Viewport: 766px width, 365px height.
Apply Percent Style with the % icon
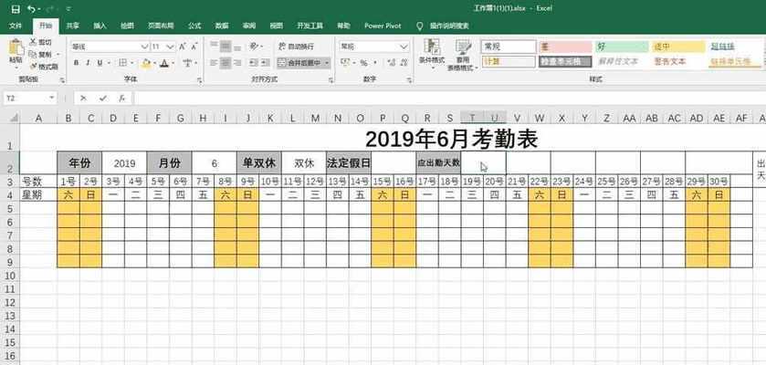click(x=364, y=63)
